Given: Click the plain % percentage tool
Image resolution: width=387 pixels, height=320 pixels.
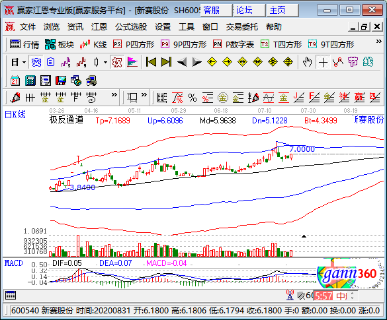Looking at the screenshot, I should (193, 98).
